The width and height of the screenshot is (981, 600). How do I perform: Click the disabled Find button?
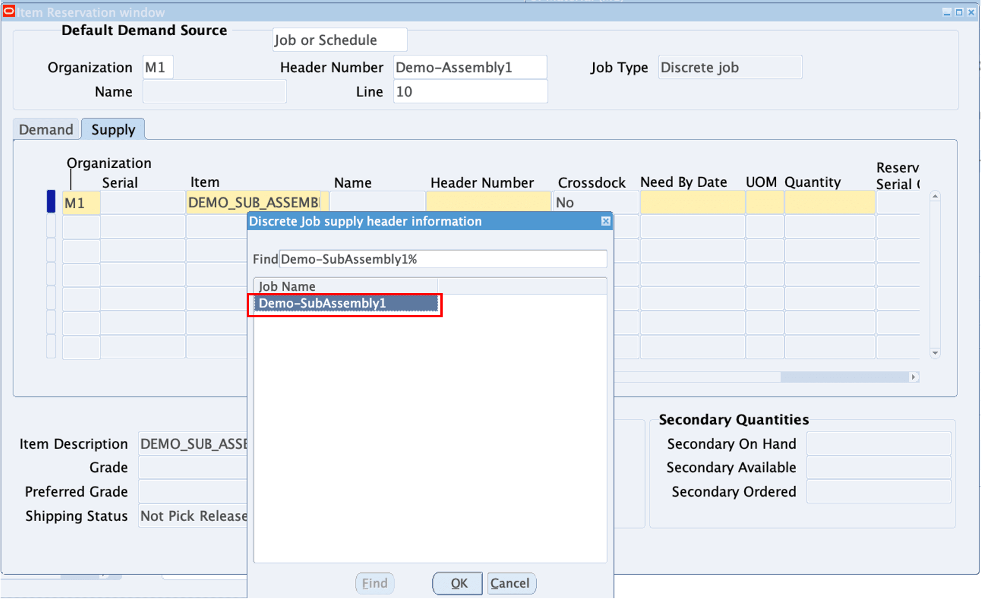375,583
